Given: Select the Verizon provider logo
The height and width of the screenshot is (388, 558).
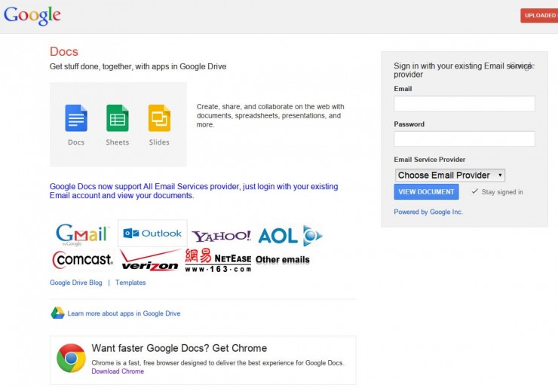Looking at the screenshot, I should click(x=150, y=261).
